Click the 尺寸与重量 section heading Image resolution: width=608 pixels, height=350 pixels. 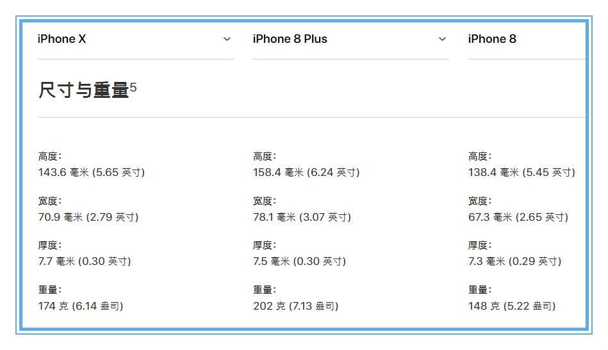click(x=83, y=90)
